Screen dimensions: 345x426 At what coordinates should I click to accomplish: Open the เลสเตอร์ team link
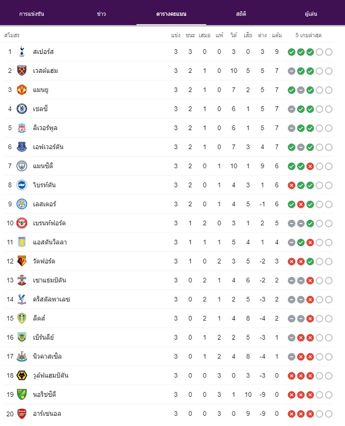tap(44, 204)
